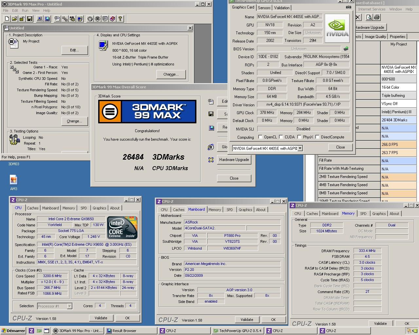Image resolution: width=419 pixels, height=335 pixels.
Task: Open the File menu in 3DMark
Action: 6,10
